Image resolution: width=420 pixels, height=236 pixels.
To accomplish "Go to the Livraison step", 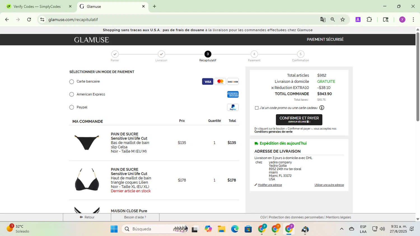I will tap(161, 54).
